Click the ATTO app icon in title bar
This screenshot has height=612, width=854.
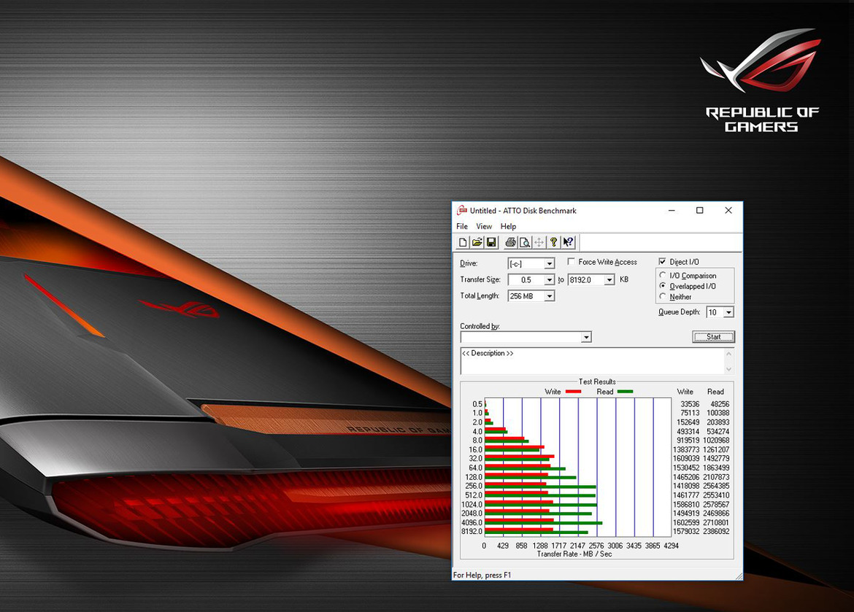tap(462, 210)
